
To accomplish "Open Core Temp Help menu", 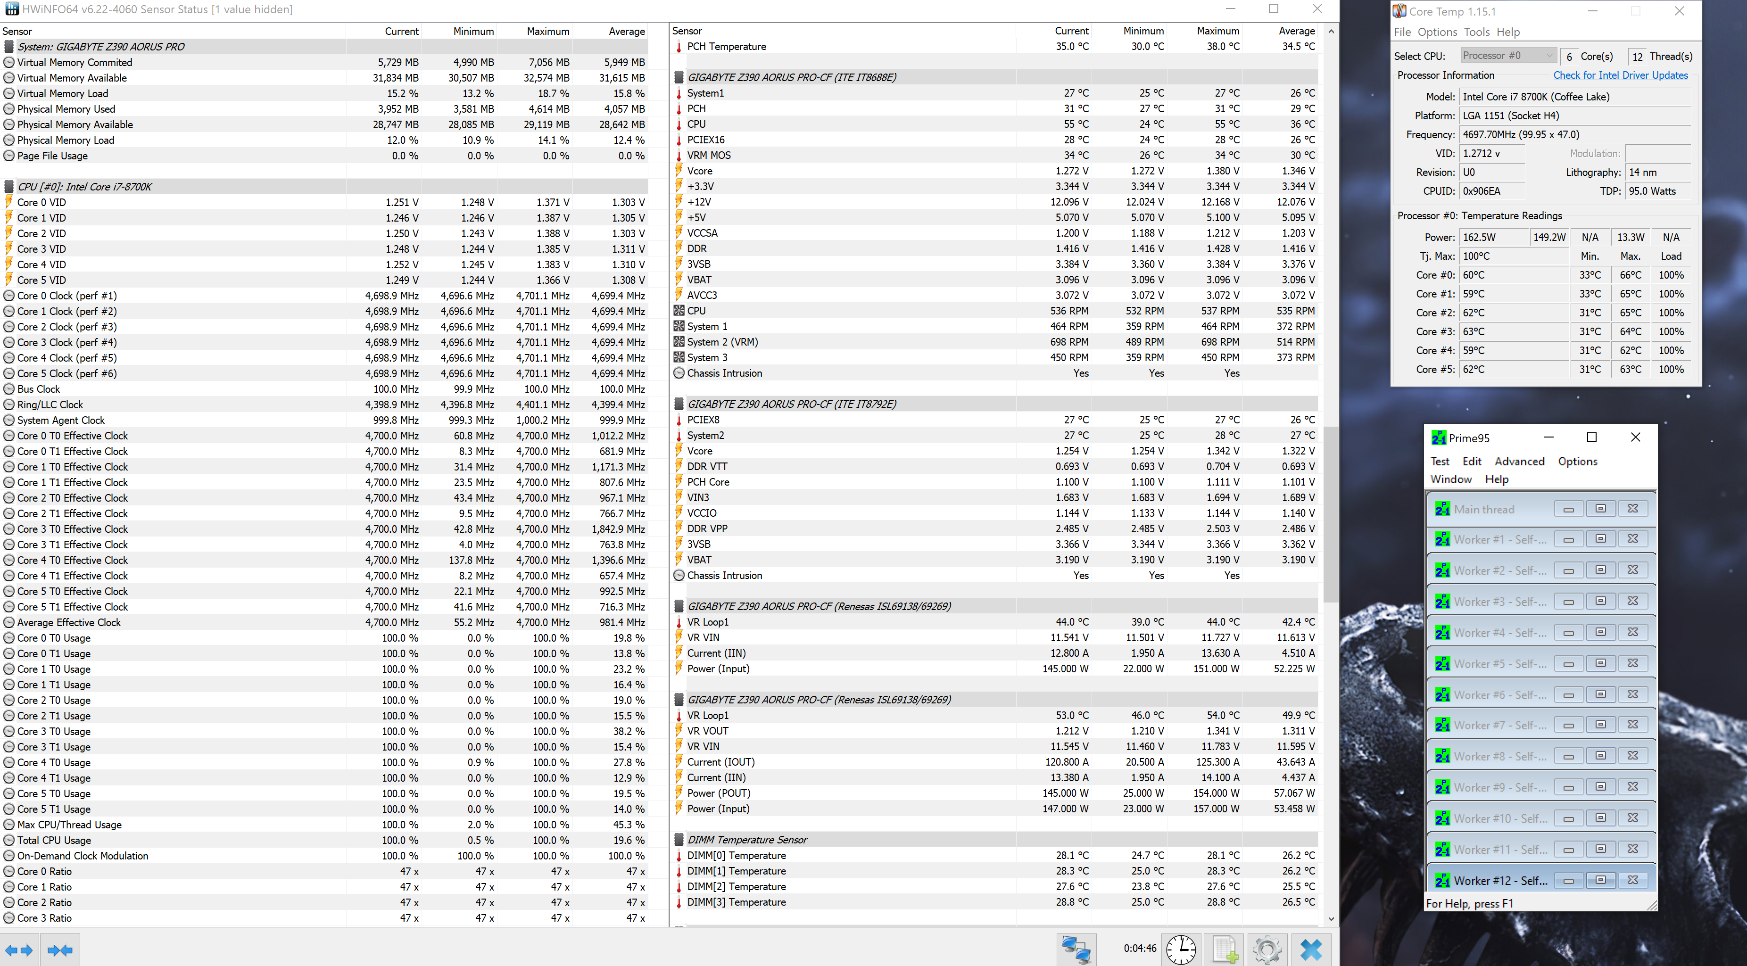I will [x=1508, y=32].
